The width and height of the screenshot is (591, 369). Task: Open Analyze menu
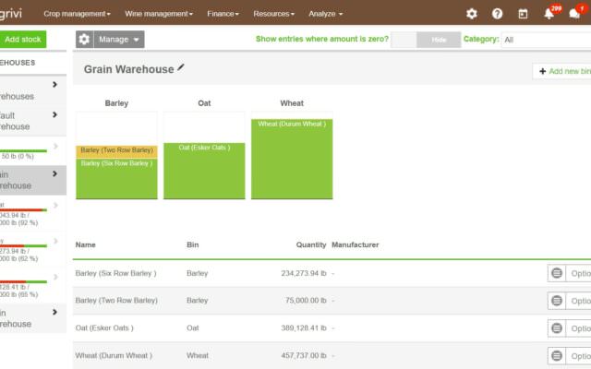[x=326, y=14]
